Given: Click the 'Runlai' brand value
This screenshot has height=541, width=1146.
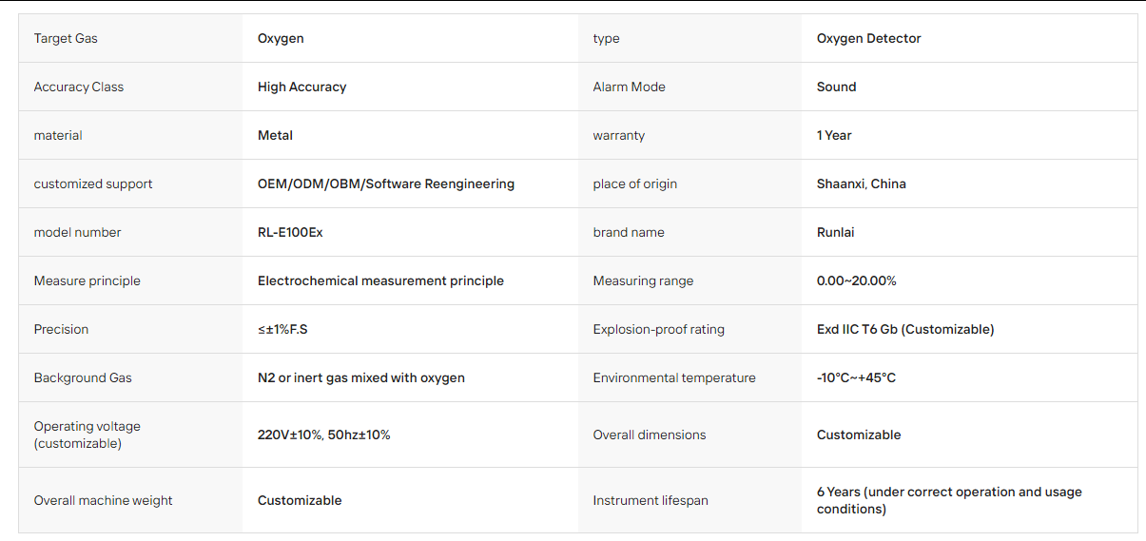Looking at the screenshot, I should [x=836, y=233].
